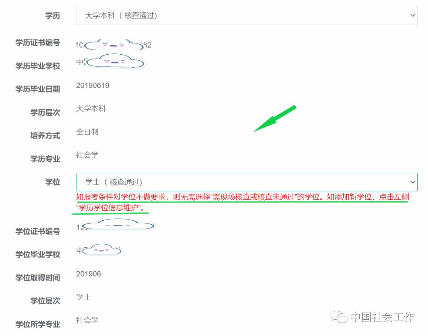
Task: Click the cloud sticker over 学位毕业学校
Action: point(101,250)
